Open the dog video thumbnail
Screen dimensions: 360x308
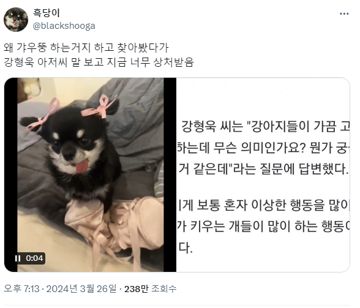[x=90, y=175]
